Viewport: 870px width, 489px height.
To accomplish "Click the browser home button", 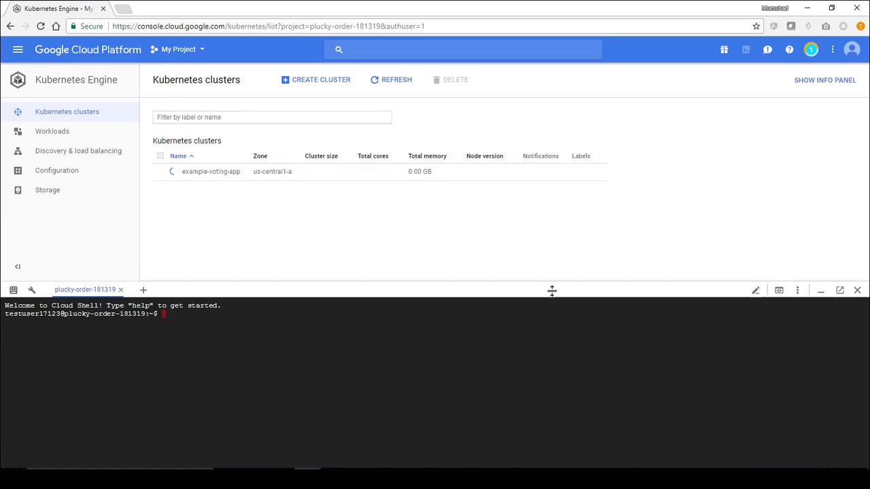I will point(56,26).
